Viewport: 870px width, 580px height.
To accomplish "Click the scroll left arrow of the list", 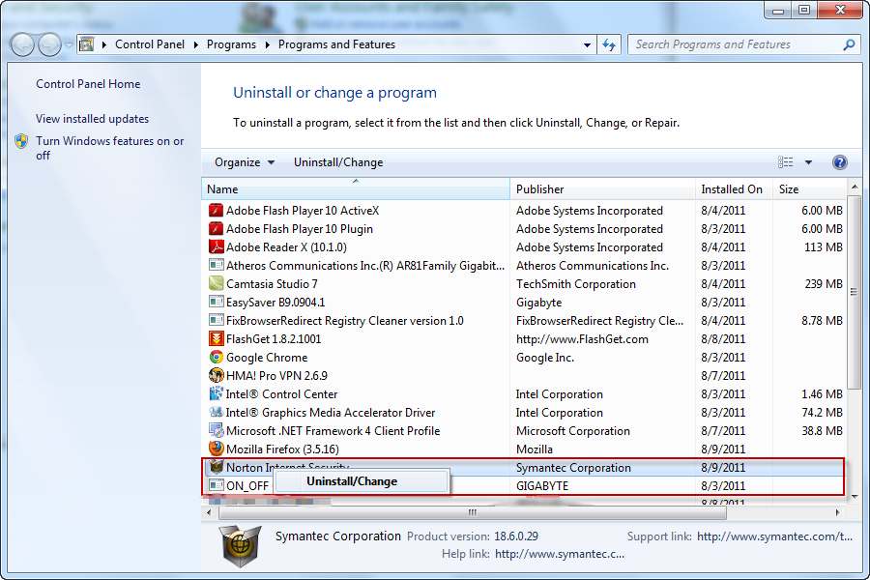I will (209, 513).
